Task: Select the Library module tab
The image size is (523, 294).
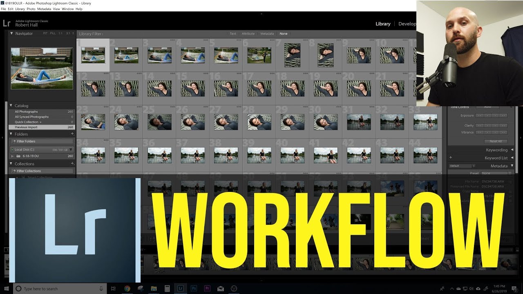Action: (383, 24)
